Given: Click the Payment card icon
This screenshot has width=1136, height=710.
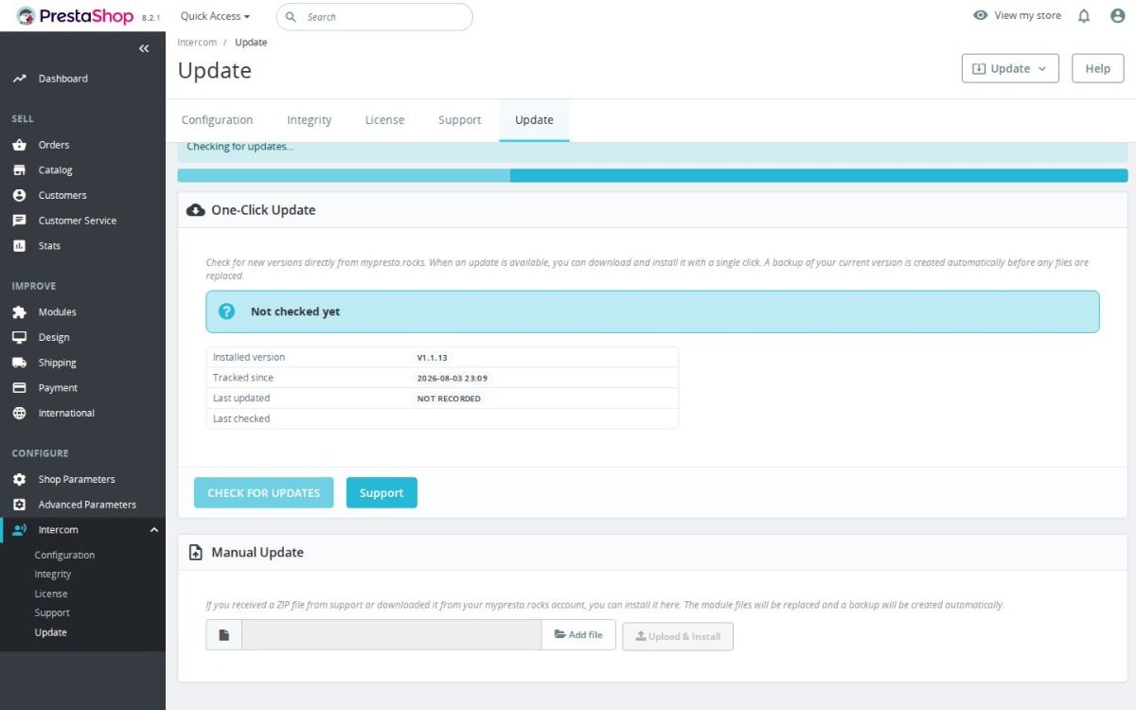Looking at the screenshot, I should 19,388.
